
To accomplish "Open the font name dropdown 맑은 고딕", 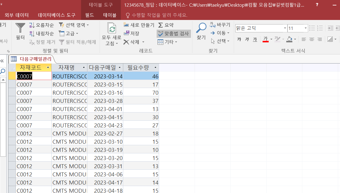I will pos(285,28).
